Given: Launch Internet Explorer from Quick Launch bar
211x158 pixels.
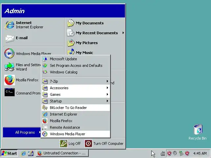Looking at the screenshot, I should (x=23, y=153).
